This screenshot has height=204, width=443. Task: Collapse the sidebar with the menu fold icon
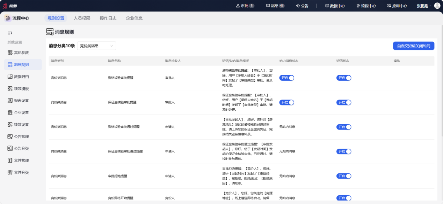pyautogui.click(x=10, y=33)
